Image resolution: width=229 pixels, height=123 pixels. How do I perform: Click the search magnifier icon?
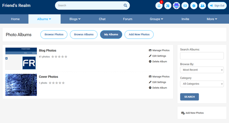click(x=125, y=5)
